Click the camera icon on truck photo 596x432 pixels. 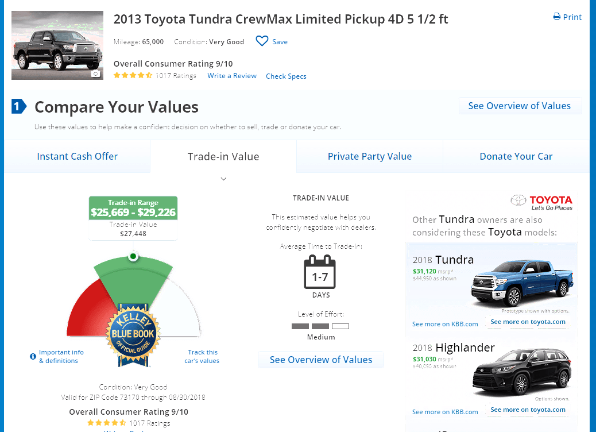96,74
